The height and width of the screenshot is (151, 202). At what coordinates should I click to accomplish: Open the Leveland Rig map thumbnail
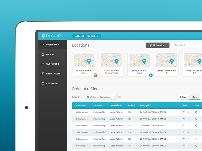coord(139,60)
